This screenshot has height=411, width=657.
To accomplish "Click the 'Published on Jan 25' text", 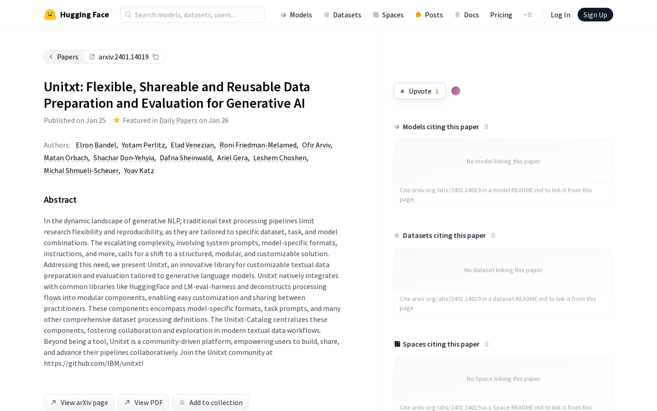I will [75, 120].
